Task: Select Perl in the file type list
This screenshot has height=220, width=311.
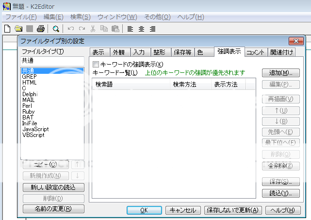Action: pyautogui.click(x=52, y=106)
